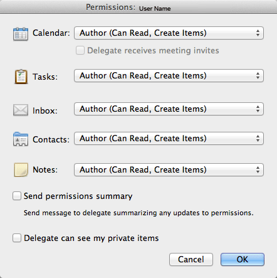Open the Contacts permission dropdown
Screen dimensions: 277x278
169,138
